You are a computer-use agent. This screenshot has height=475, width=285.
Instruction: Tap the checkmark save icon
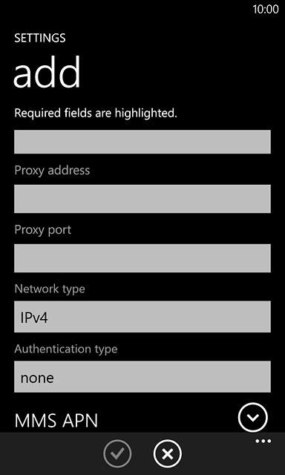[x=117, y=453]
